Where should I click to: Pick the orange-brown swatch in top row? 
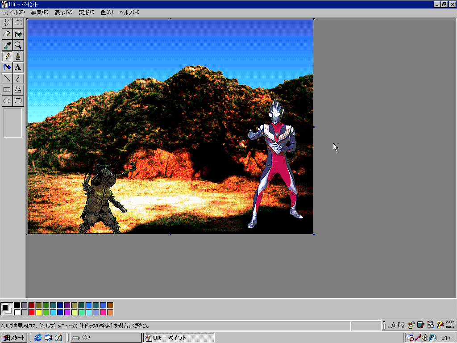pos(110,305)
